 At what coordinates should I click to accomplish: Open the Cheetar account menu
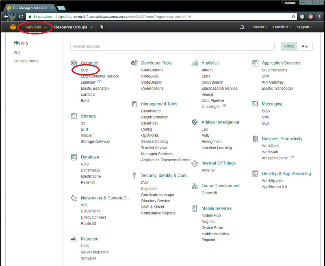tap(259, 27)
